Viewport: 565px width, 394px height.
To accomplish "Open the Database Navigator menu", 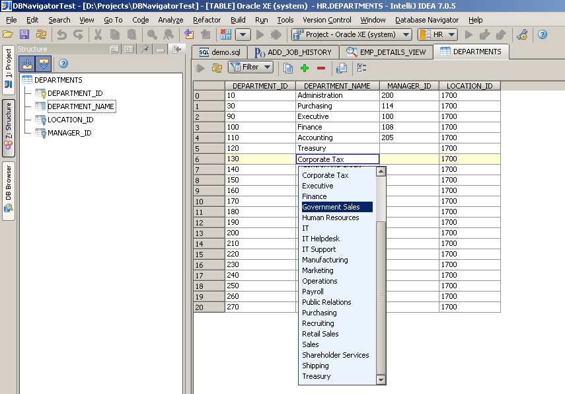I will (426, 20).
